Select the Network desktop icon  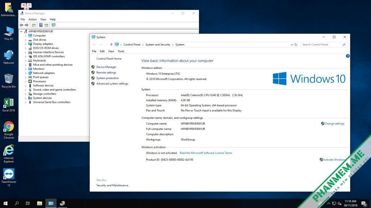[9, 57]
